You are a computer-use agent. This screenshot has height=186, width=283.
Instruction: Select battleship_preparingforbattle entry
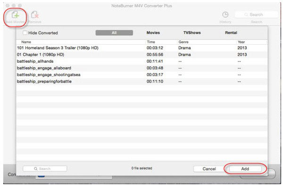(141, 81)
